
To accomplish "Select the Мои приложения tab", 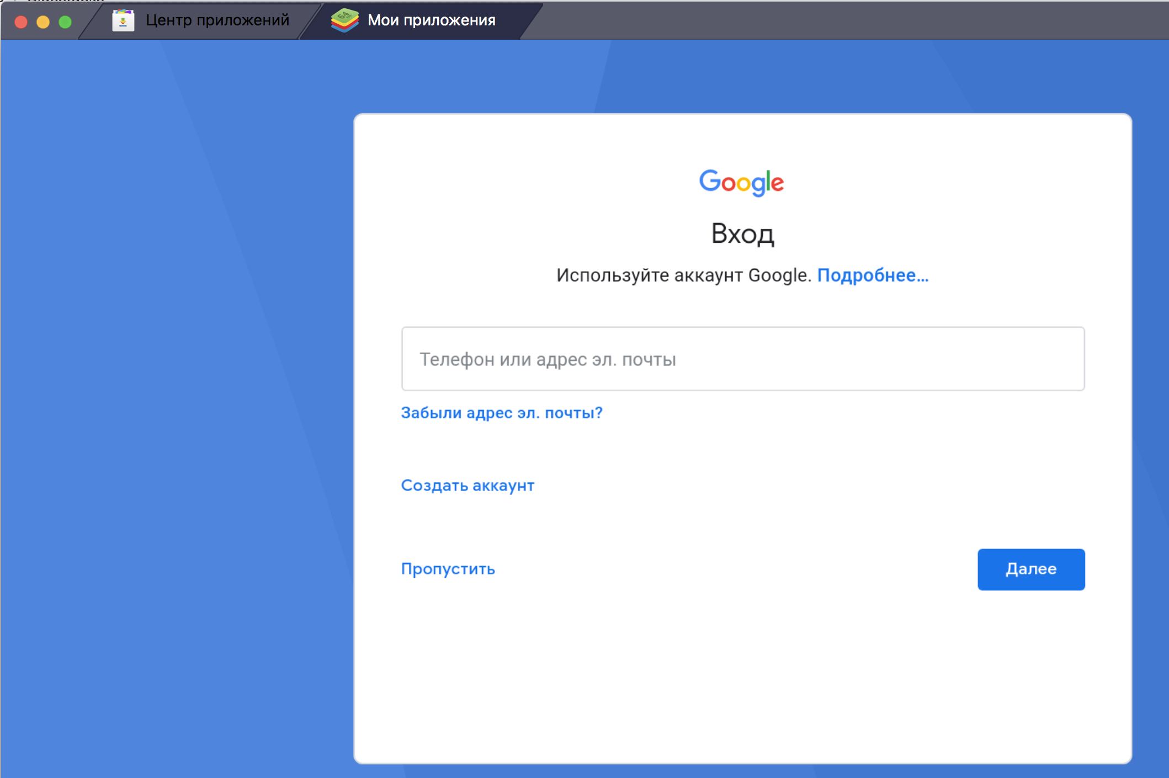I will (431, 20).
